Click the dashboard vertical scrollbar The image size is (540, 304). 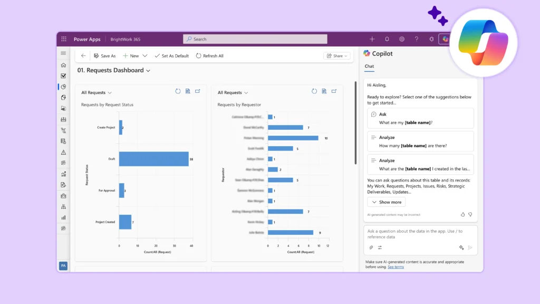(355, 123)
